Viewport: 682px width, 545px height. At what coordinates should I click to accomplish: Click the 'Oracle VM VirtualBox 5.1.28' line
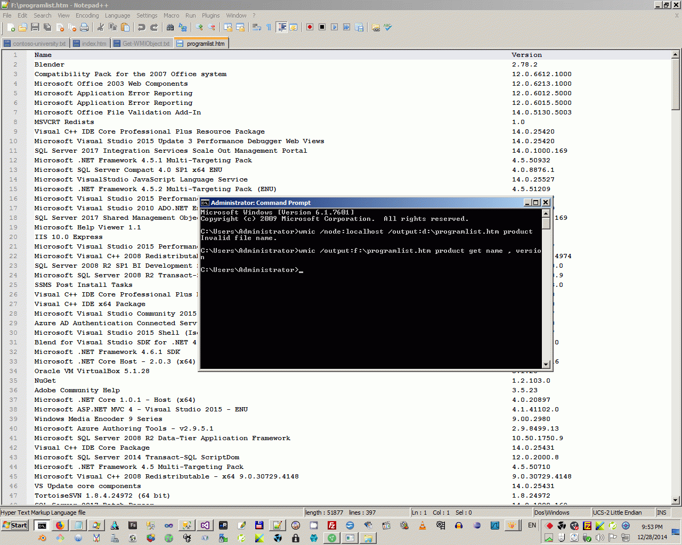pyautogui.click(x=92, y=371)
